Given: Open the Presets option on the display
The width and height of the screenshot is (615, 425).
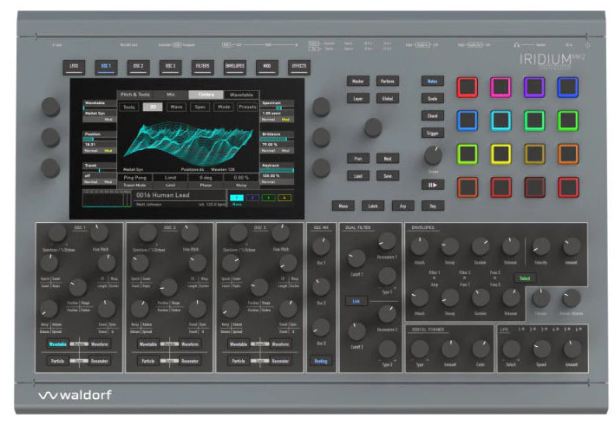Looking at the screenshot, I should pyautogui.click(x=247, y=107).
